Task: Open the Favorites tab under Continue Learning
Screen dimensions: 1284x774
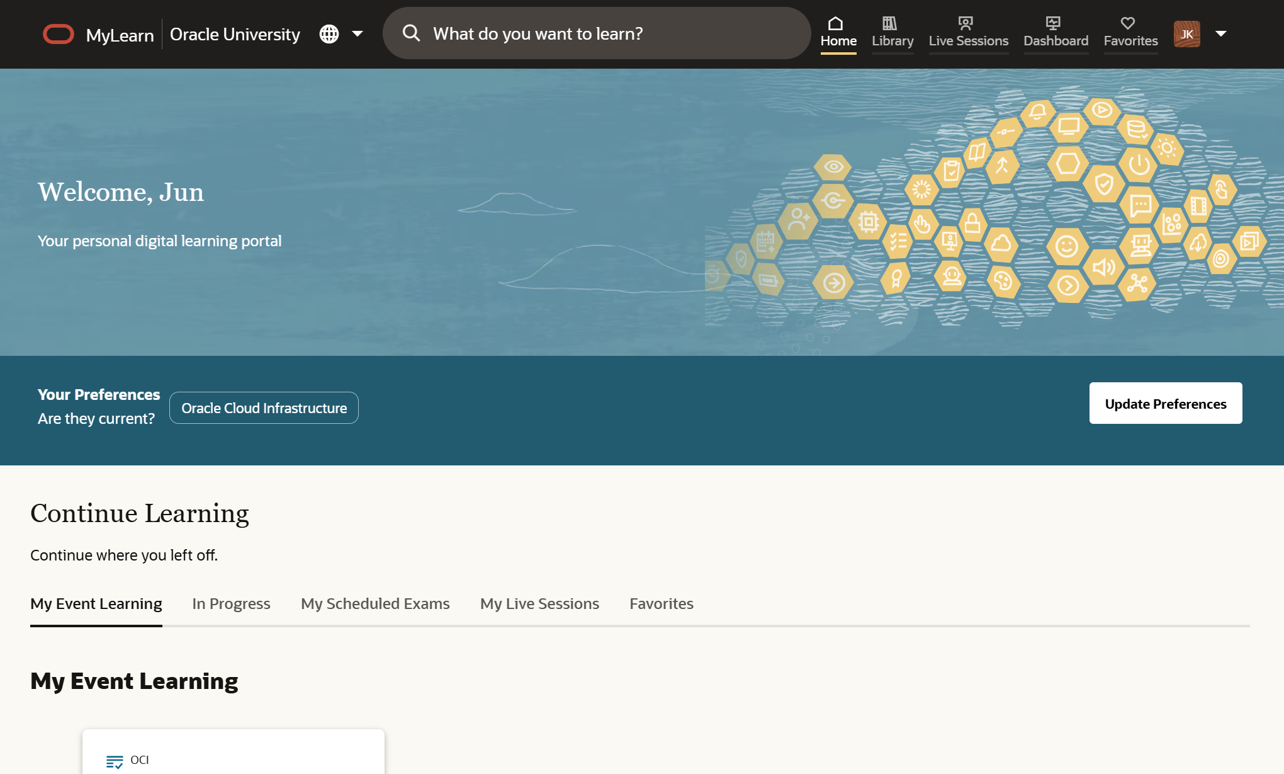Action: coord(661,603)
